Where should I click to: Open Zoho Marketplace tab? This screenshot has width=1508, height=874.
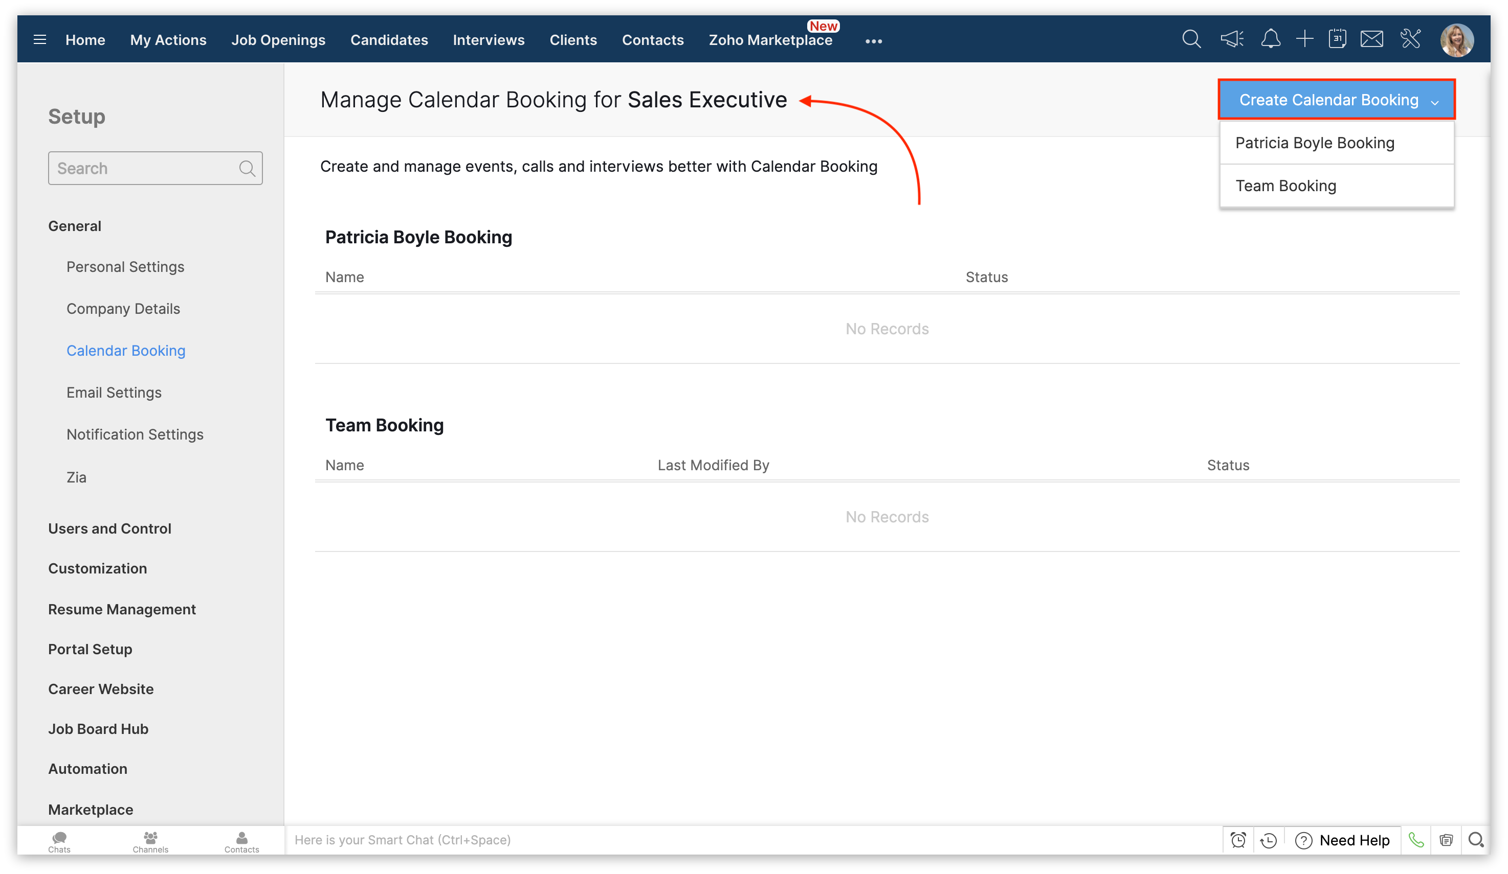[770, 40]
